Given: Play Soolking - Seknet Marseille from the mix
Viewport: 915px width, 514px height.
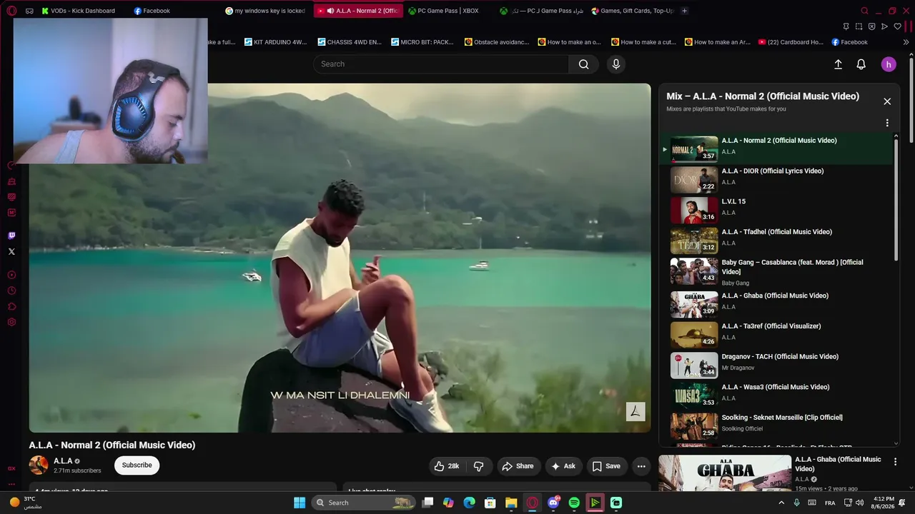Looking at the screenshot, I should pos(777,427).
